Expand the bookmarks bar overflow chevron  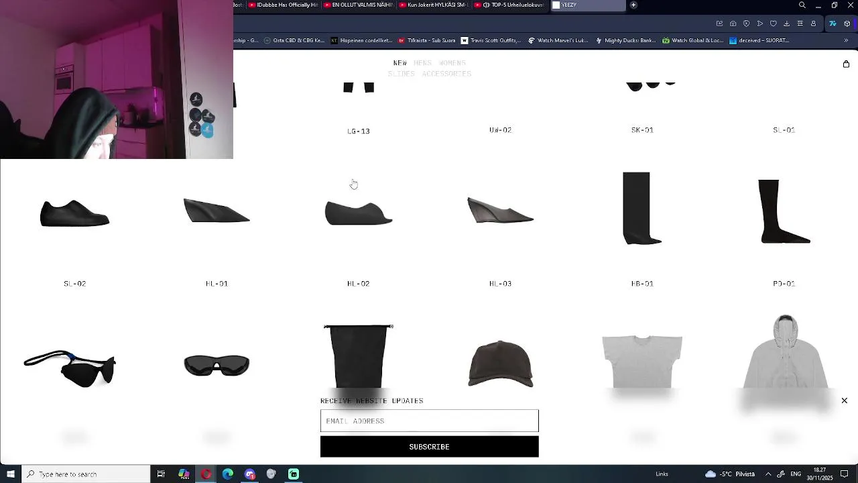846,40
